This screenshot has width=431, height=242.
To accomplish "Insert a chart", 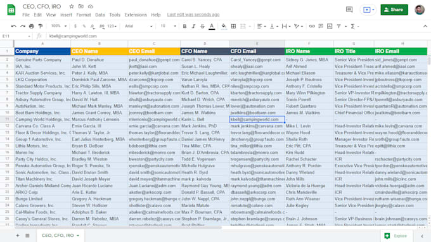I will (x=330, y=26).
